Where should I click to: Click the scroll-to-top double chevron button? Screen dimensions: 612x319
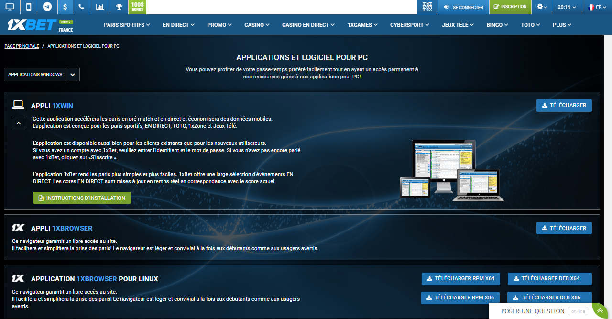pos(600,311)
